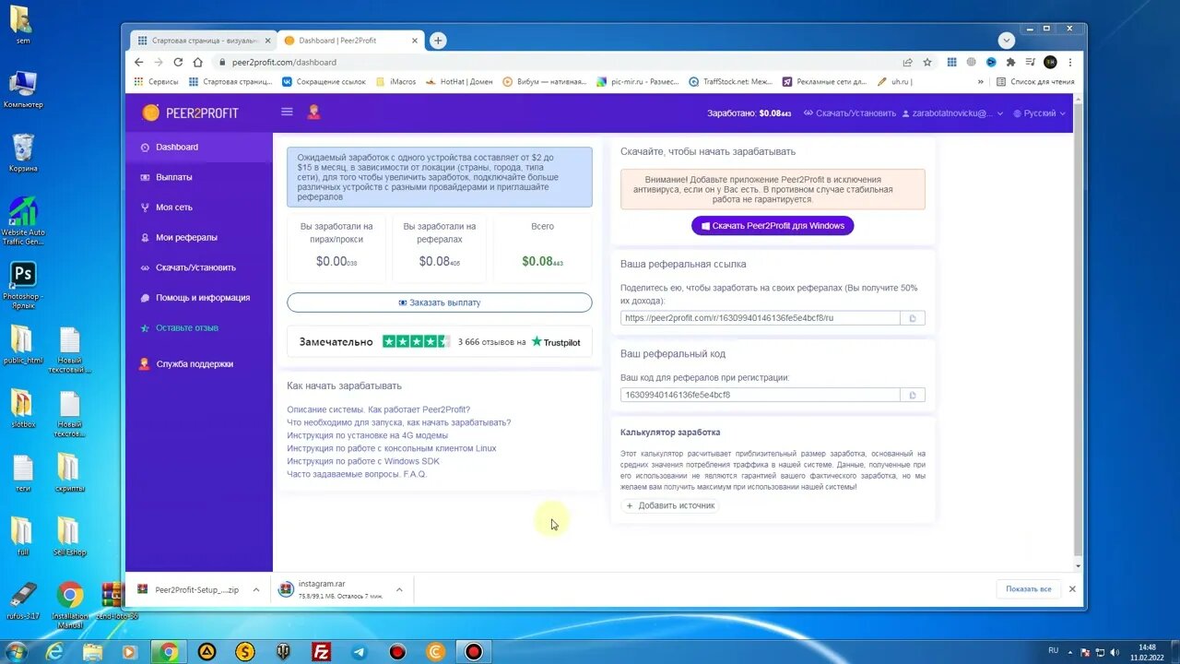The height and width of the screenshot is (664, 1180).
Task: Click RU language indicator in system tray
Action: click(1053, 650)
